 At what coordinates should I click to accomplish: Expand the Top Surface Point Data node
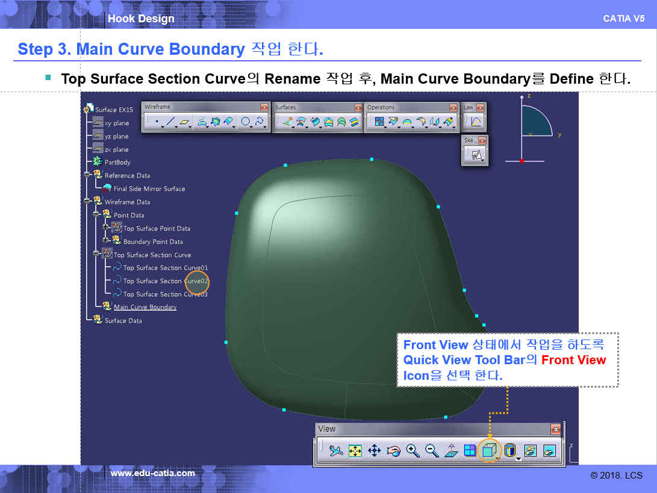(107, 228)
